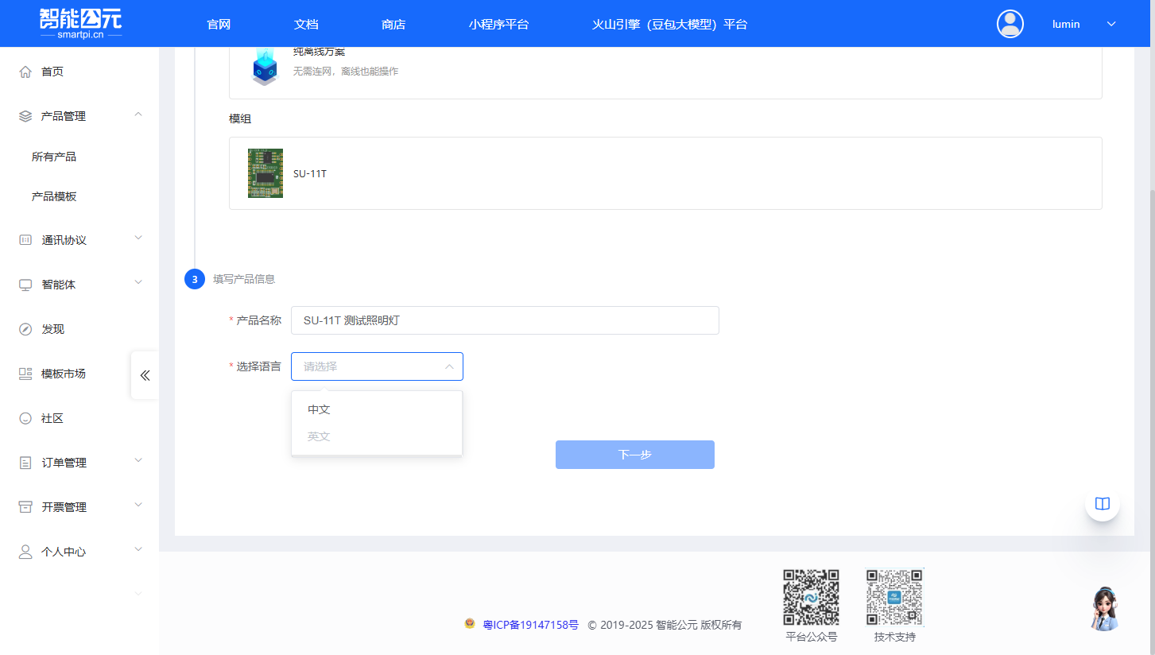Screen dimensions: 1155x655
Task: Open 通讯协议 via its sidebar icon
Action: tap(24, 239)
